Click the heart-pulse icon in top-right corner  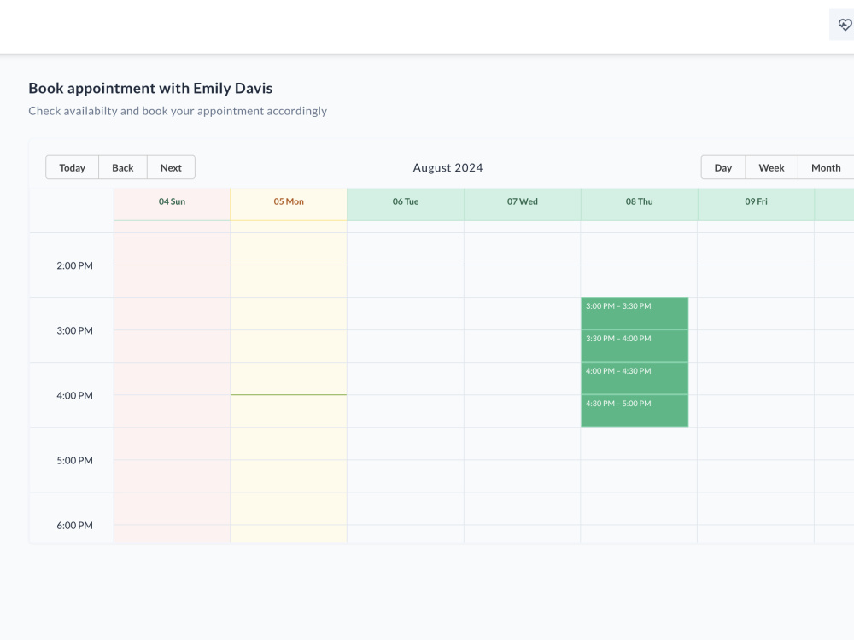[x=845, y=25]
